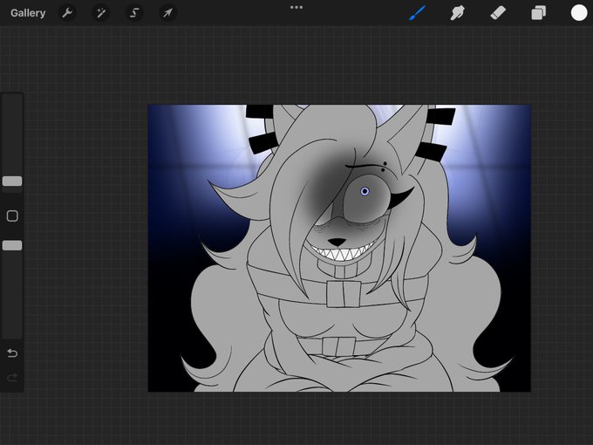The width and height of the screenshot is (593, 445).
Task: Select the Smudge tool
Action: [x=457, y=13]
